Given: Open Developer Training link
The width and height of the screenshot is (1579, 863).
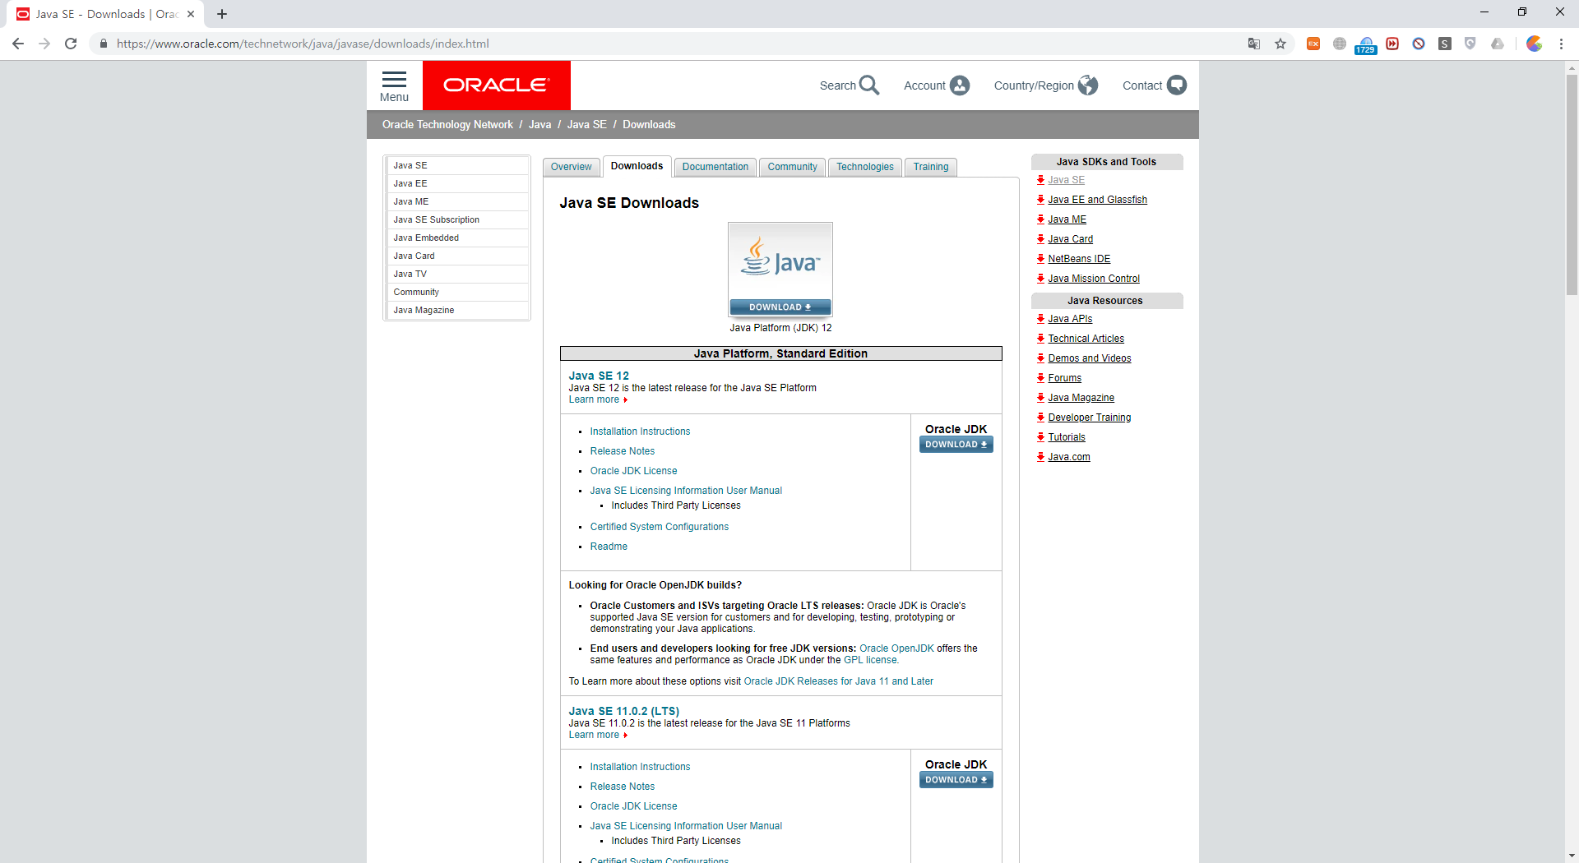Looking at the screenshot, I should click(1089, 418).
